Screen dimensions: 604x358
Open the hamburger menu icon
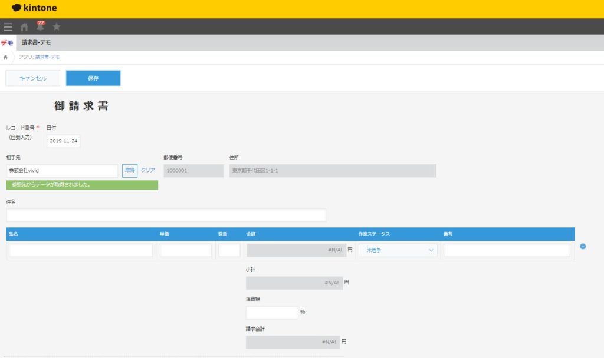(x=8, y=26)
